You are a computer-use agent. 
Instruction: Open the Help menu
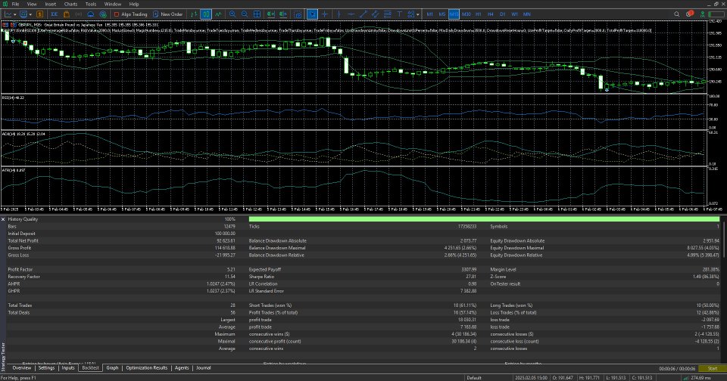point(134,5)
